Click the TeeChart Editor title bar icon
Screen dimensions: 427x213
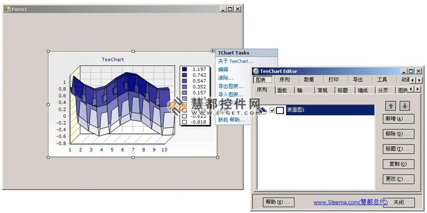coord(256,71)
